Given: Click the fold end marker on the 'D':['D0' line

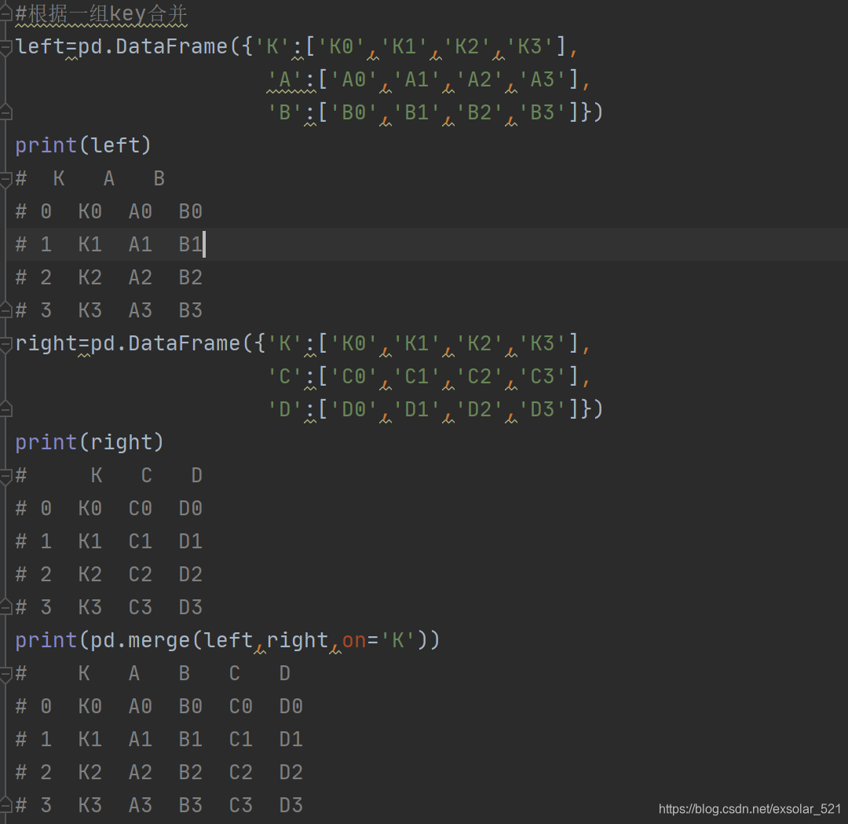Looking at the screenshot, I should click(x=5, y=409).
